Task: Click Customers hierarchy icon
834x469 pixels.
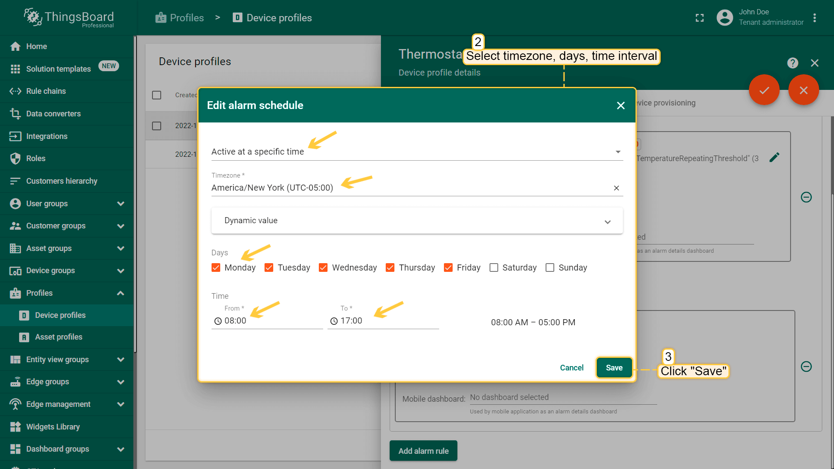Action: pos(15,181)
